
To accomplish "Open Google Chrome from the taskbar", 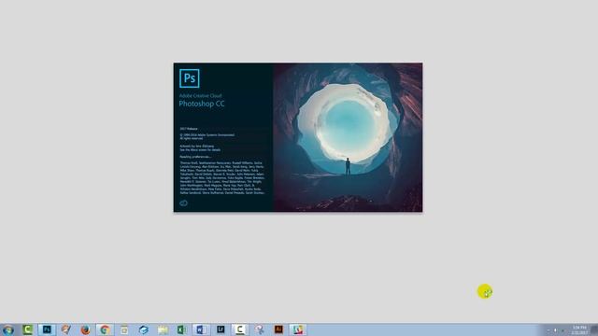I will pyautogui.click(x=105, y=329).
